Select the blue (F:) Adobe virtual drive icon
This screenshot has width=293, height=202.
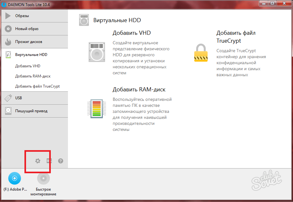(x=15, y=178)
